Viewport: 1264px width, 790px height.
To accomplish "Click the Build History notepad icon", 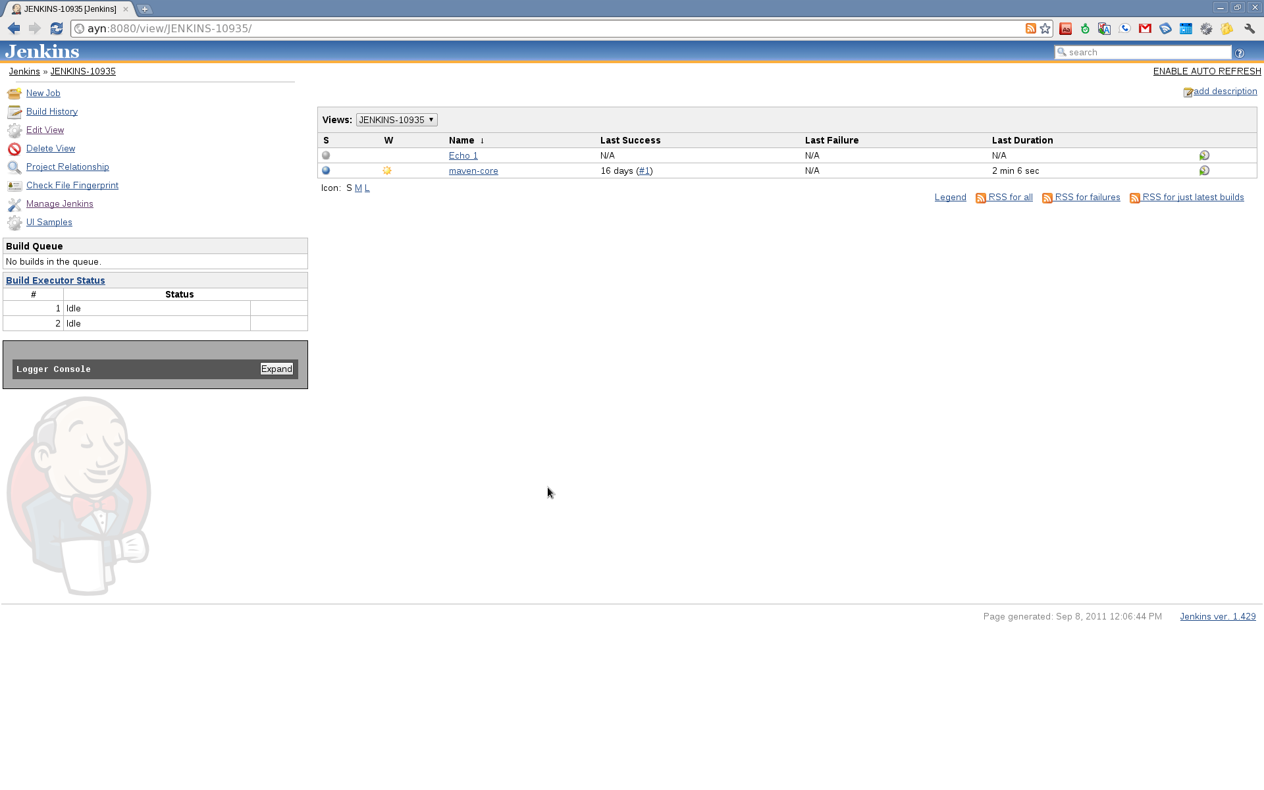I will click(x=14, y=112).
